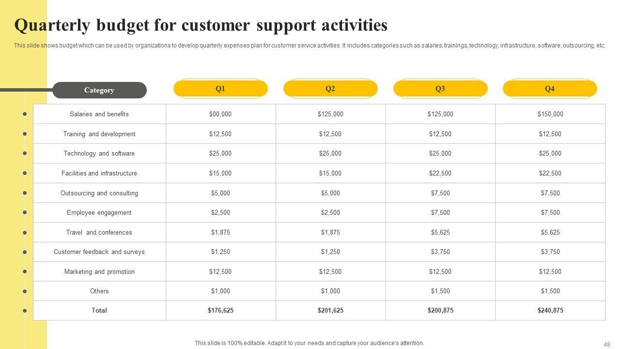Click the Facilities and infrastructure label
Screen dimensions: 620x349
99,174
